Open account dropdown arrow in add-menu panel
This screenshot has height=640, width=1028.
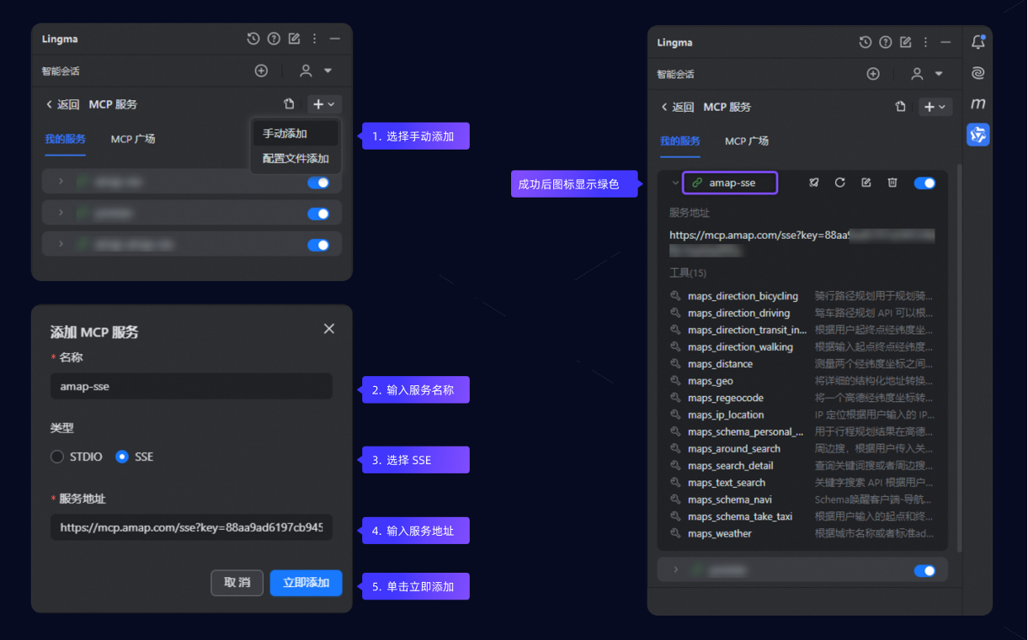[328, 71]
